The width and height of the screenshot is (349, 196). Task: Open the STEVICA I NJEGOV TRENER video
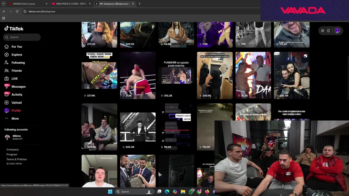(99, 75)
